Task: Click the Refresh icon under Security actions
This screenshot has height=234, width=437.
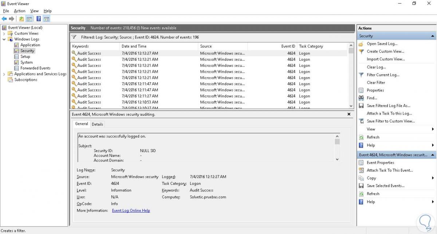Action: 361,137
